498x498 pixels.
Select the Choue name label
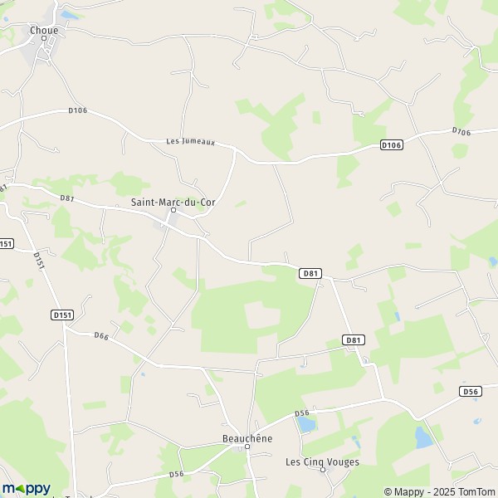tap(44, 31)
